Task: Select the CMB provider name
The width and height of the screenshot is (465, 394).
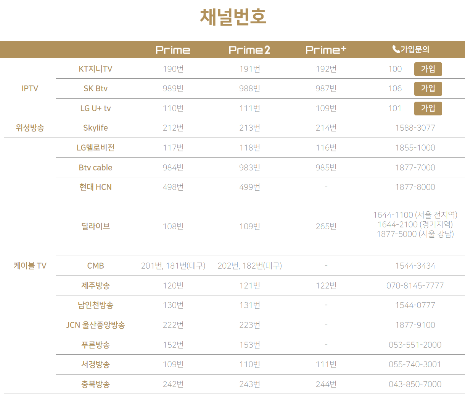Action: [95, 266]
